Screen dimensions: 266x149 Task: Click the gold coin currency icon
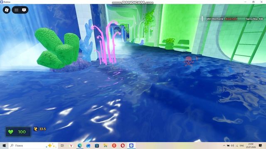pos(36,129)
